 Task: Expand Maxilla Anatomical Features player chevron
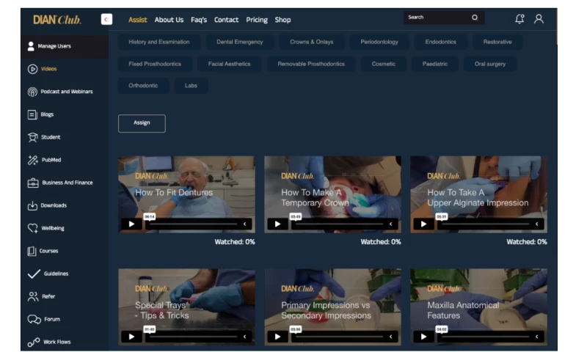[x=537, y=337]
